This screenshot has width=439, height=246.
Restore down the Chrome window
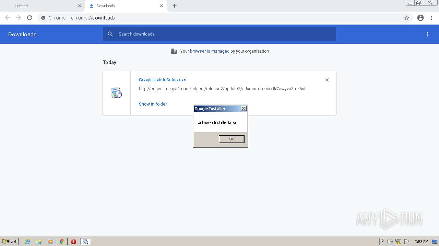419,3
